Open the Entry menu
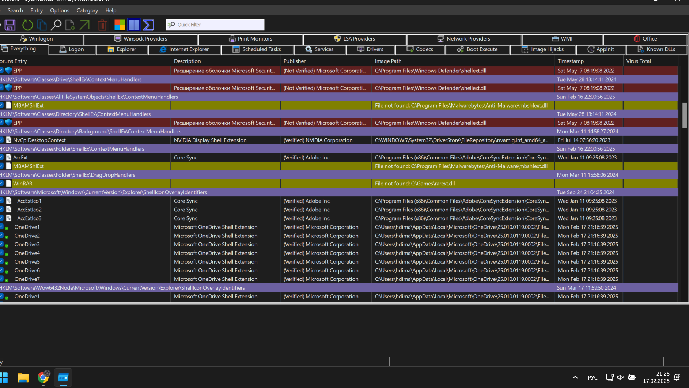The width and height of the screenshot is (689, 388). click(37, 10)
